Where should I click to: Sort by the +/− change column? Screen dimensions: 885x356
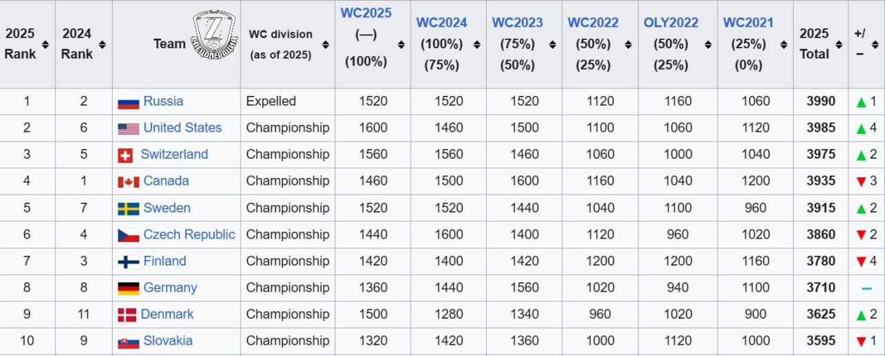coord(875,44)
